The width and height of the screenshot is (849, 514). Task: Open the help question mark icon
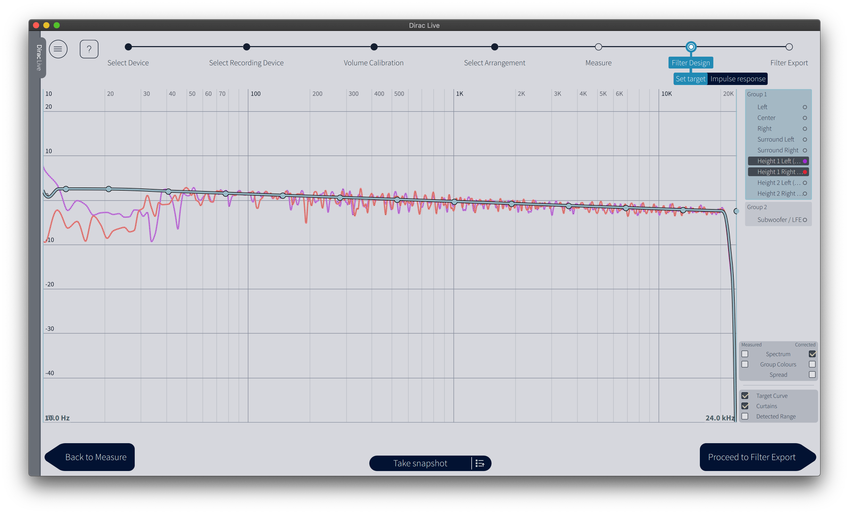[x=89, y=49]
